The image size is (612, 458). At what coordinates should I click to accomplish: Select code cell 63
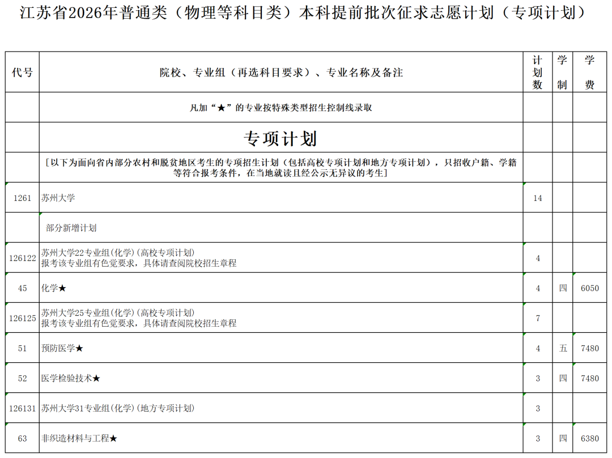pyautogui.click(x=22, y=438)
